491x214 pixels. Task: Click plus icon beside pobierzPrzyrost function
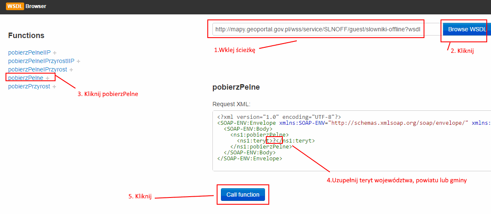tap(54, 87)
